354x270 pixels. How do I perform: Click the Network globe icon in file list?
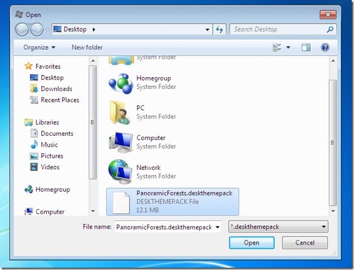(x=120, y=172)
